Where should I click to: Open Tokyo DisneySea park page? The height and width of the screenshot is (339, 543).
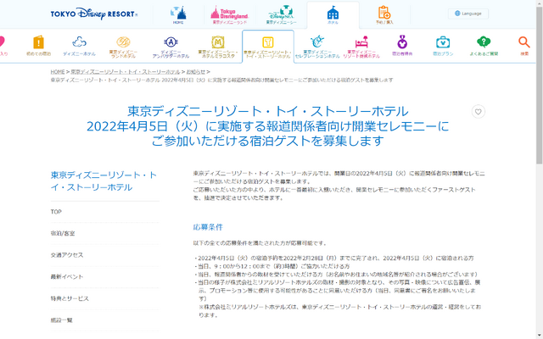tap(281, 14)
